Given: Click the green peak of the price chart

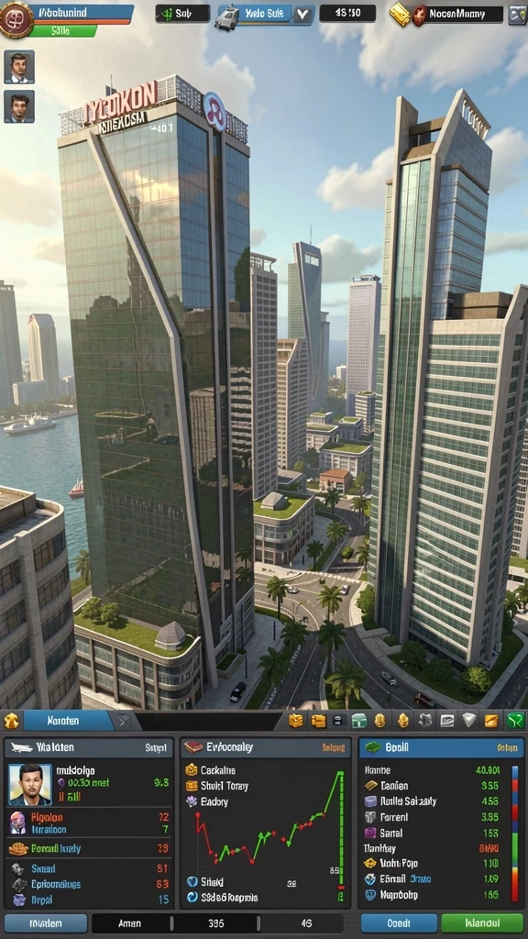Looking at the screenshot, I should tap(341, 774).
